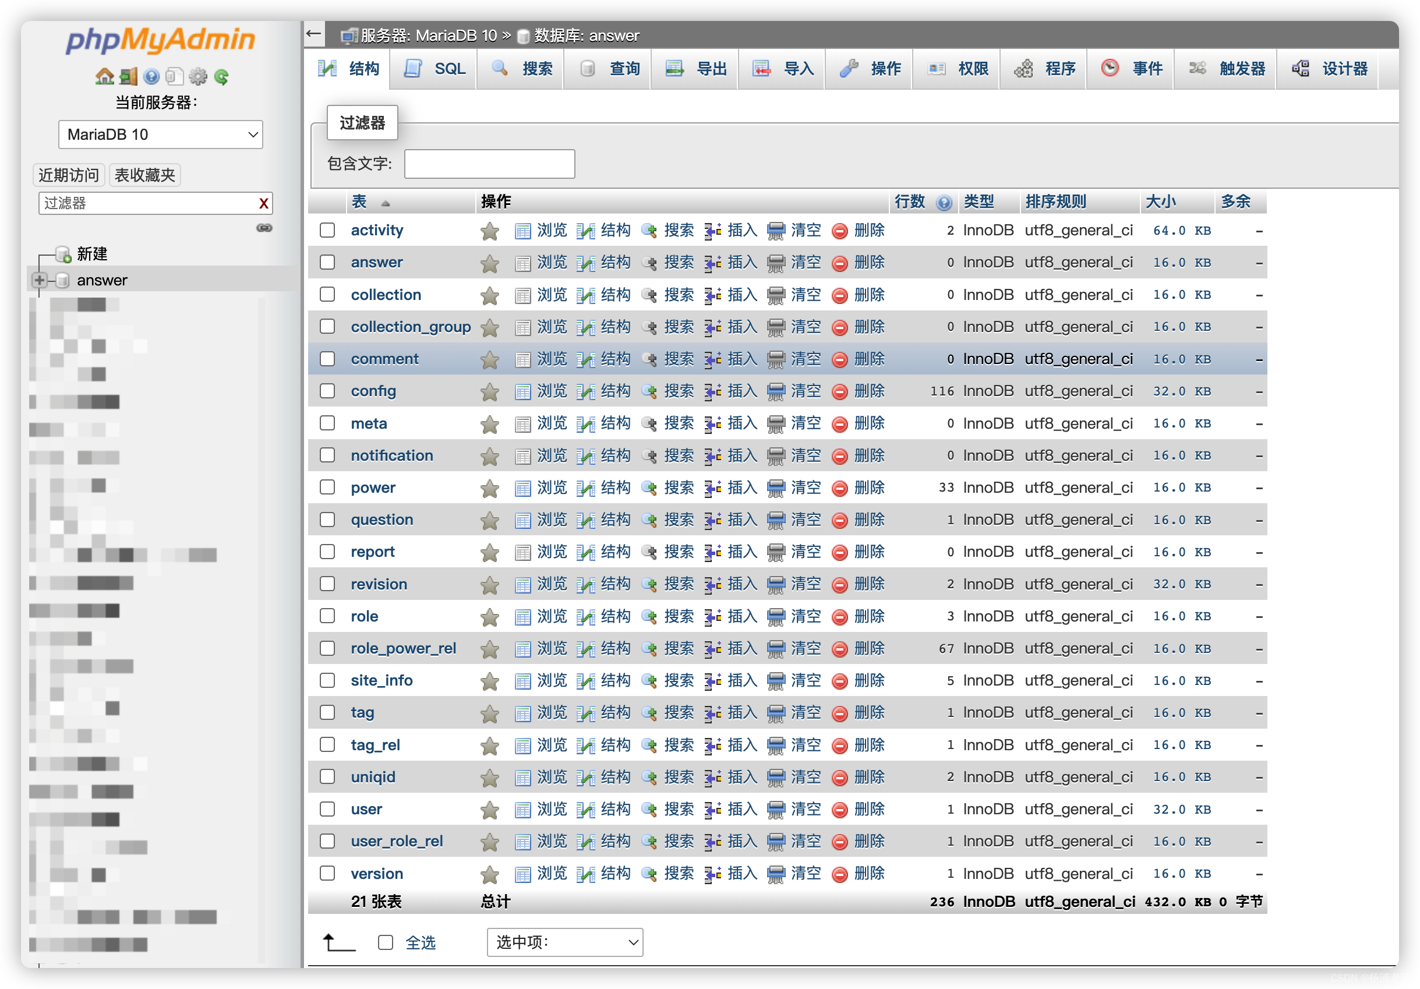Screen dimensions: 1420x989
Task: Open the question table link
Action: (382, 520)
